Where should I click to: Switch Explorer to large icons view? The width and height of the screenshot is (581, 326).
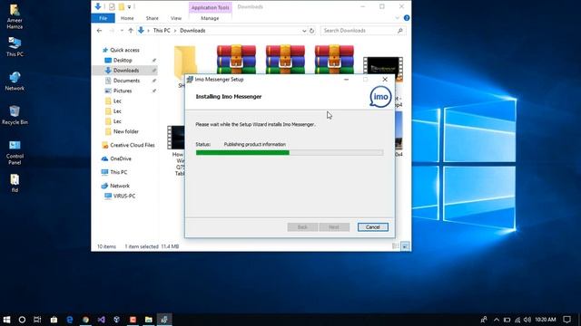405,246
